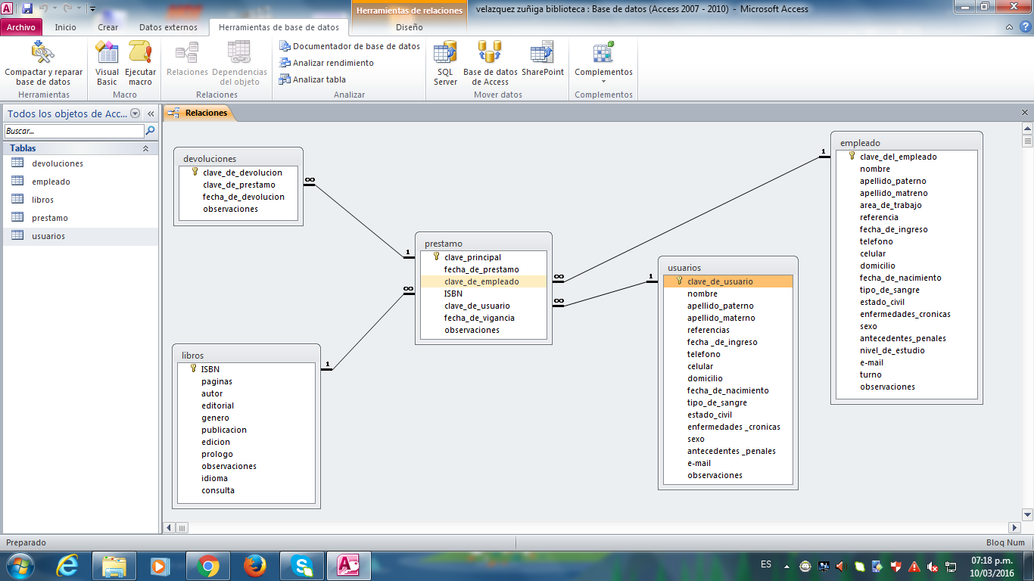Click the horizontal scrollbar right arrow

[x=1015, y=527]
